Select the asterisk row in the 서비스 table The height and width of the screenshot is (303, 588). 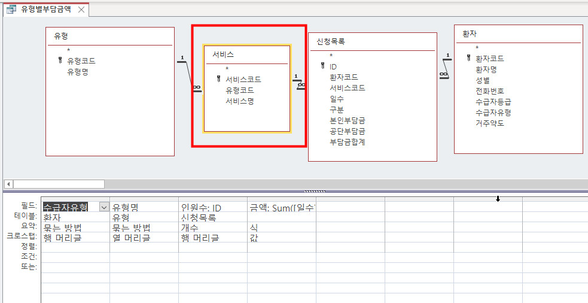click(227, 69)
